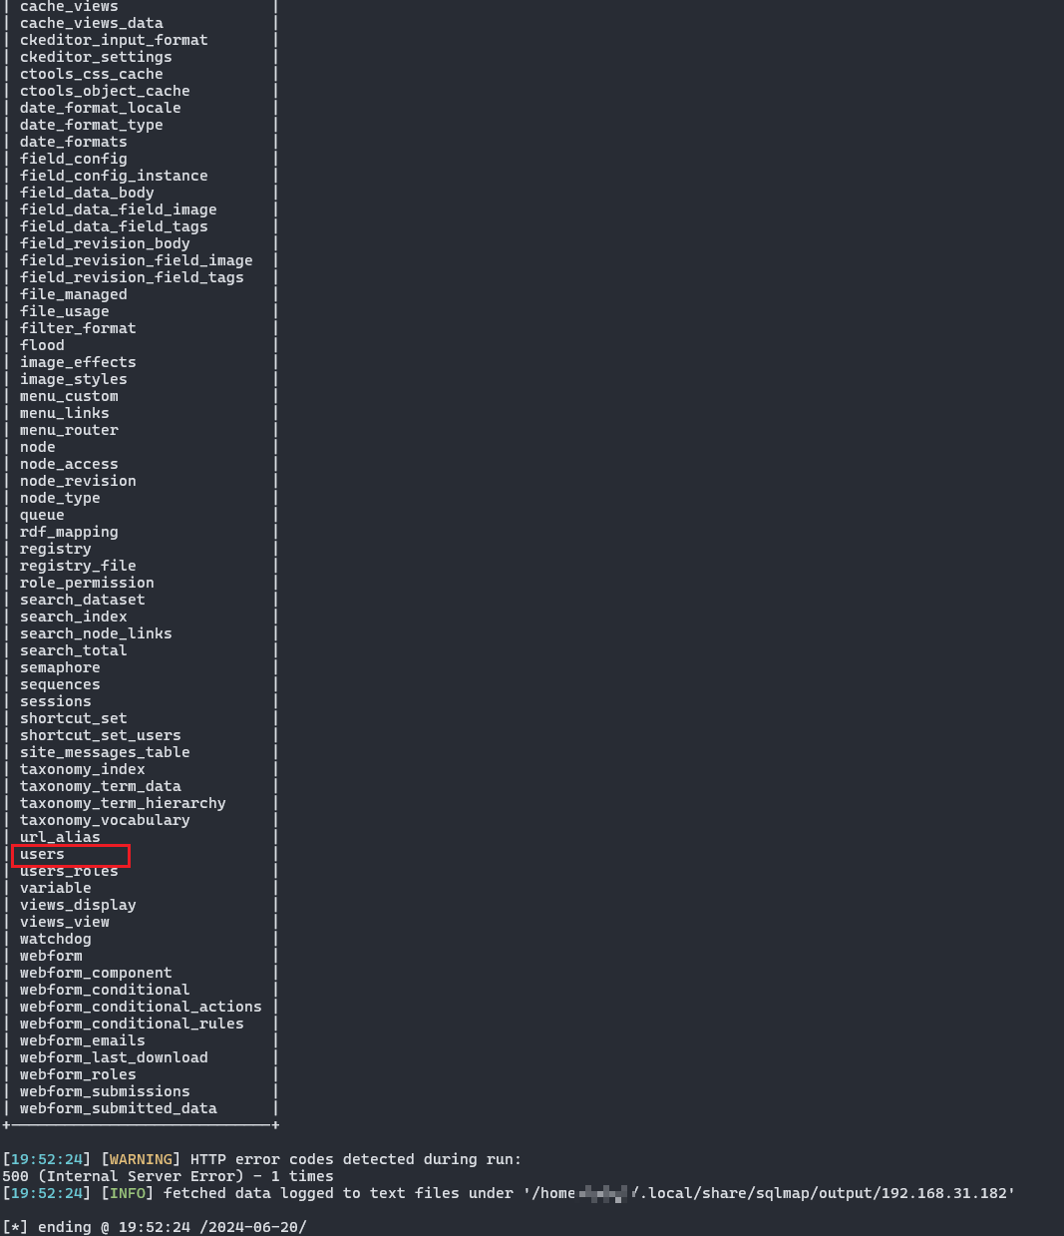Image resolution: width=1064 pixels, height=1236 pixels.
Task: Click the ending timestamp line
Action: point(155,1227)
